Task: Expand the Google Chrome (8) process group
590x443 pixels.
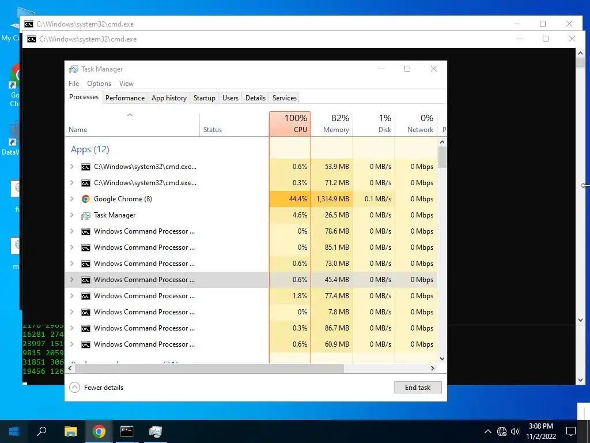Action: tap(72, 199)
